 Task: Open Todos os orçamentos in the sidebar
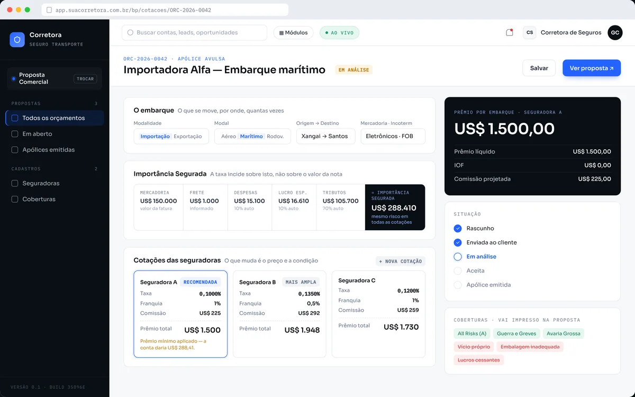pos(55,118)
